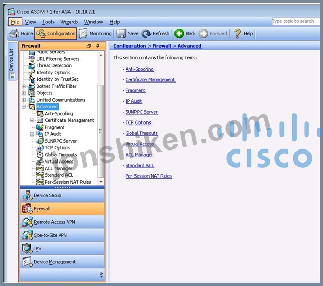Click the Device Setup icon
The width and height of the screenshot is (323, 286).
(28, 195)
